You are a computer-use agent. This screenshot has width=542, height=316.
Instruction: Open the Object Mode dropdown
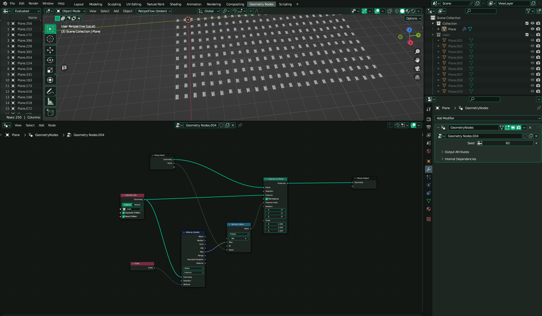[x=71, y=11]
